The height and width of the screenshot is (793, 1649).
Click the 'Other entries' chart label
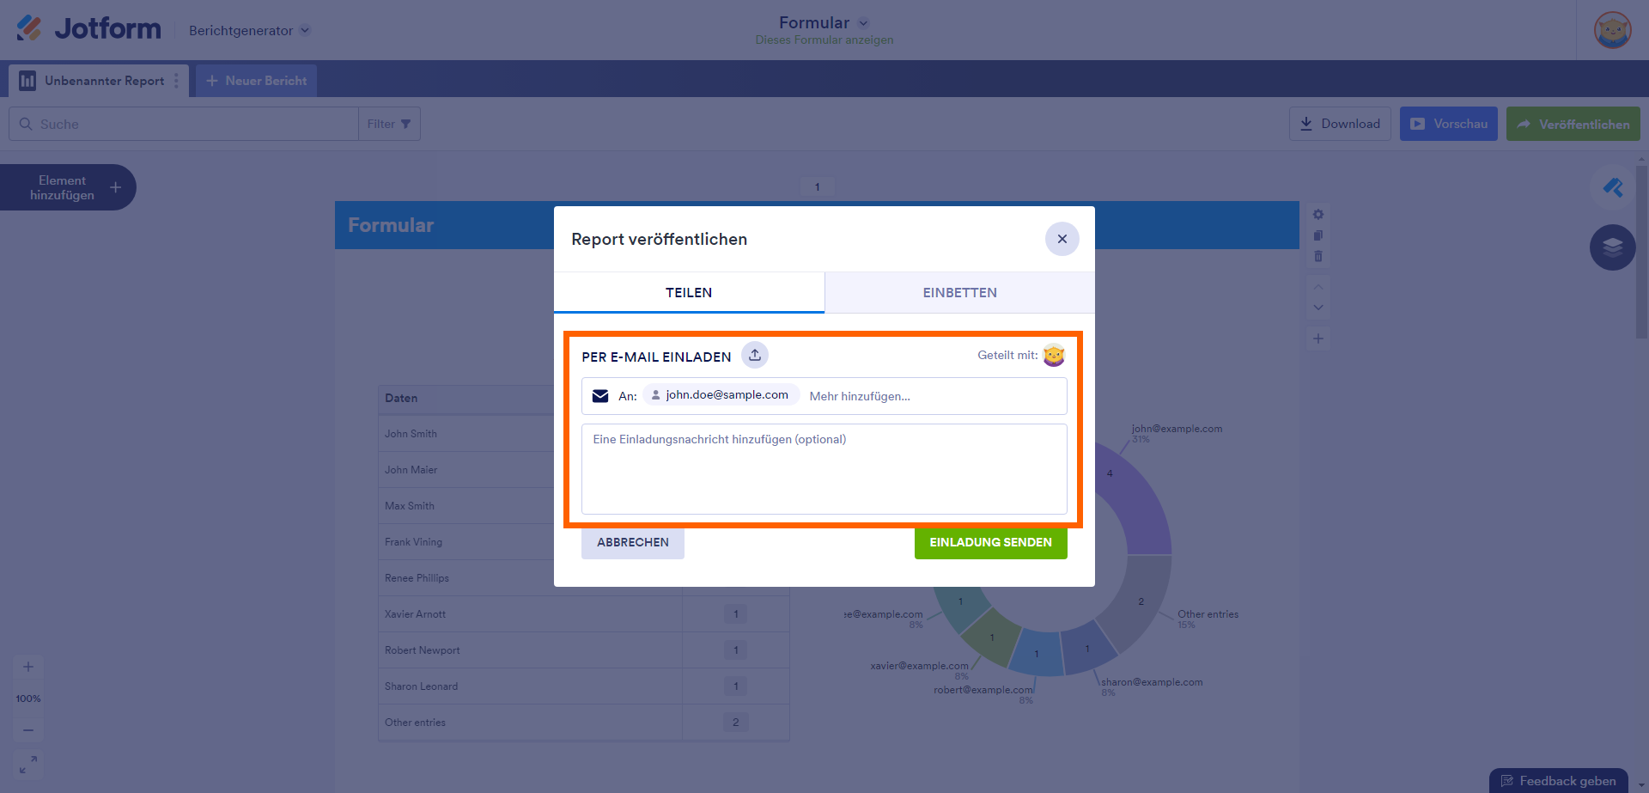tap(1208, 614)
